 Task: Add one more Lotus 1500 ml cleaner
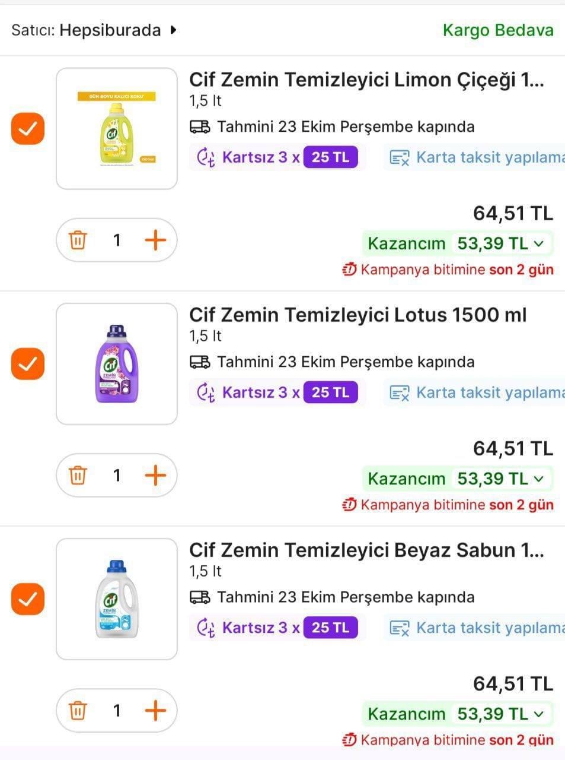click(x=155, y=476)
